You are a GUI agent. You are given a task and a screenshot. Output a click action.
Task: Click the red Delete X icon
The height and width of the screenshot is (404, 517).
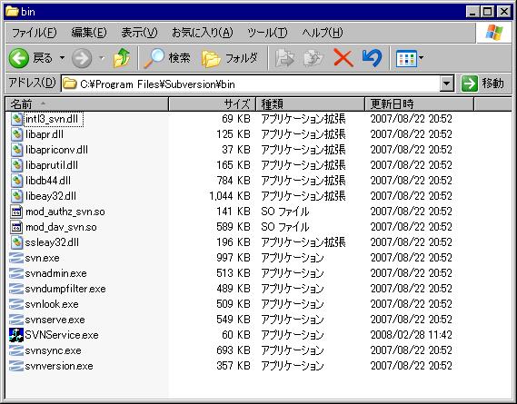(343, 58)
